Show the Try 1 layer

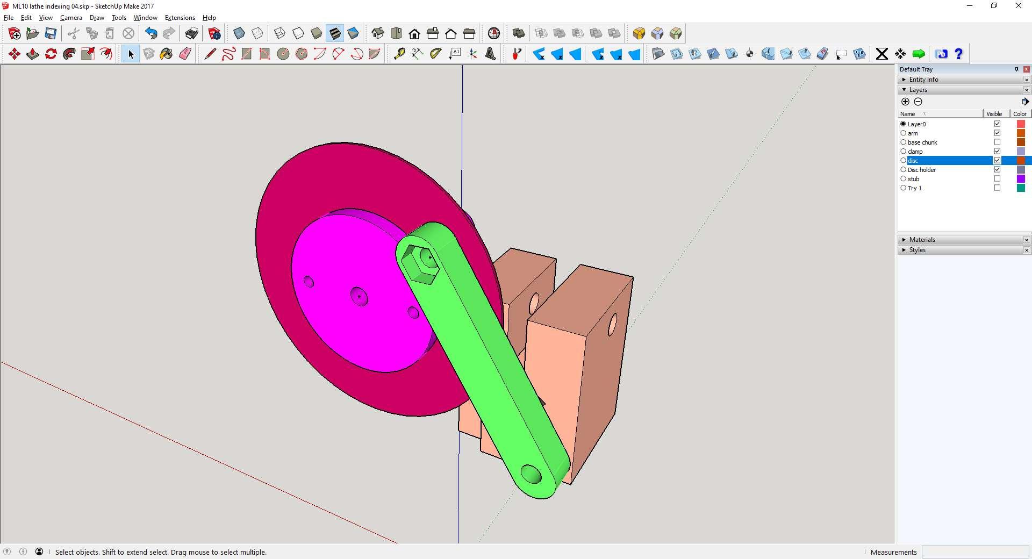997,188
